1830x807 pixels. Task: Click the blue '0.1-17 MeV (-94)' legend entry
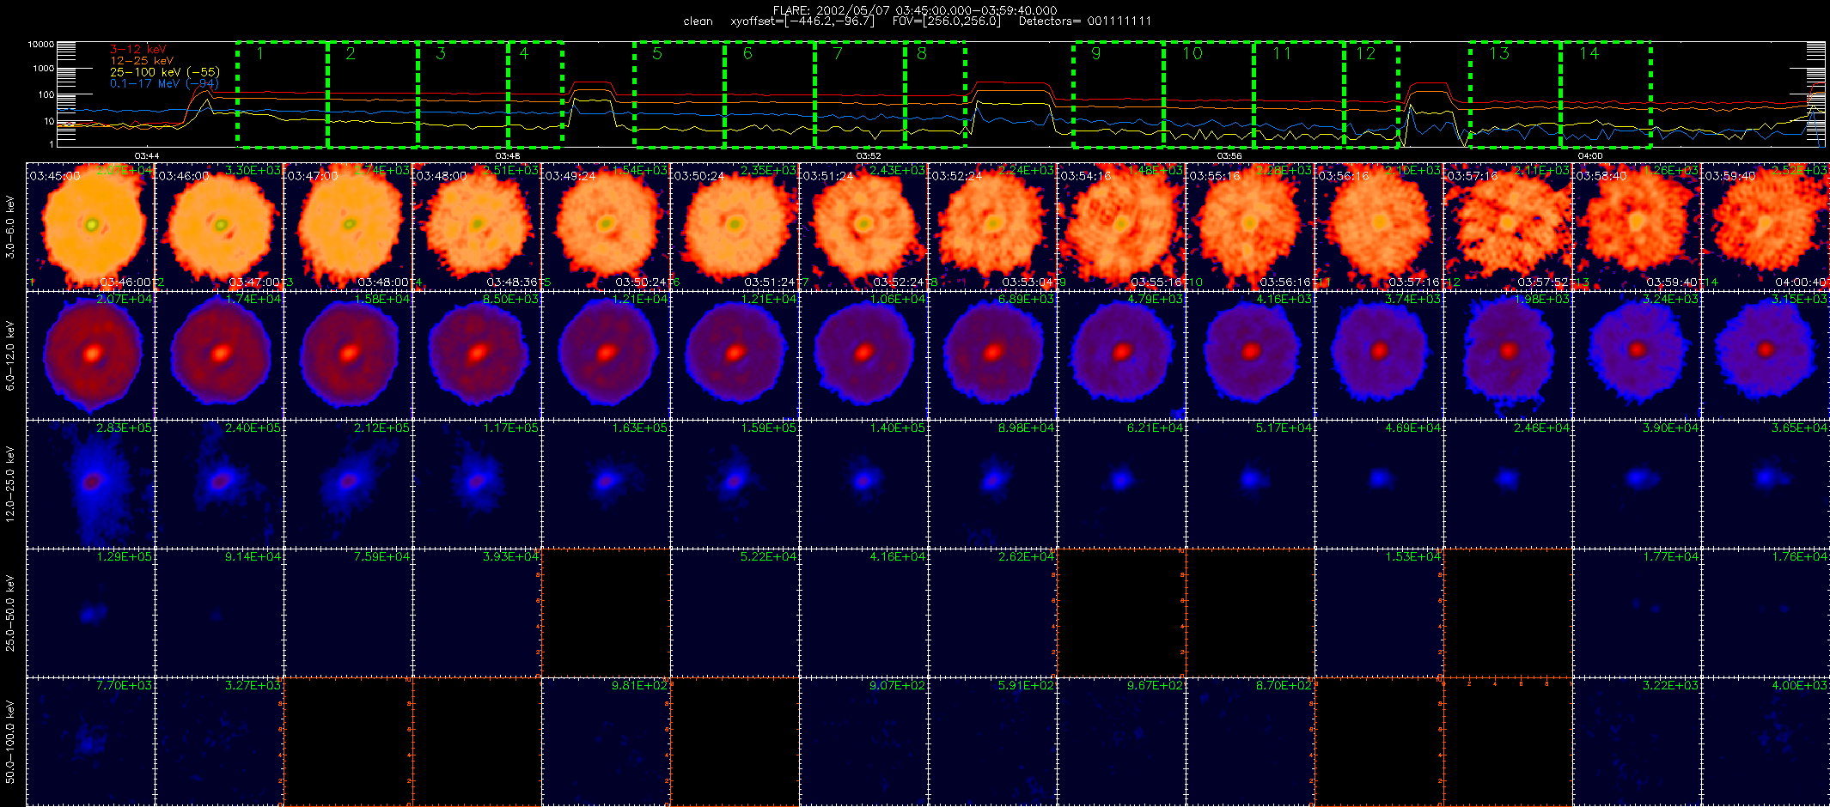click(165, 83)
